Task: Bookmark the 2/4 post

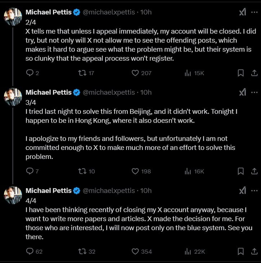Action: coord(240,73)
